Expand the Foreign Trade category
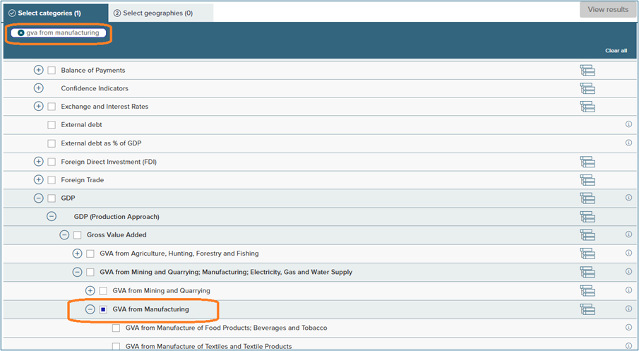 (x=38, y=180)
